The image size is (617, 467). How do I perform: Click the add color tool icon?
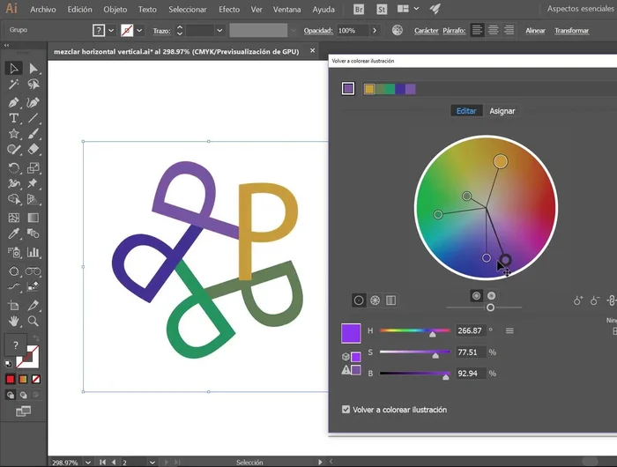point(578,300)
